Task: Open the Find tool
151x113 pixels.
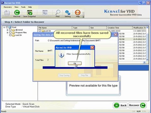Action: pos(58,13)
